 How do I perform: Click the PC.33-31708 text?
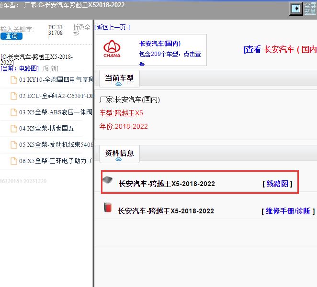(x=57, y=30)
